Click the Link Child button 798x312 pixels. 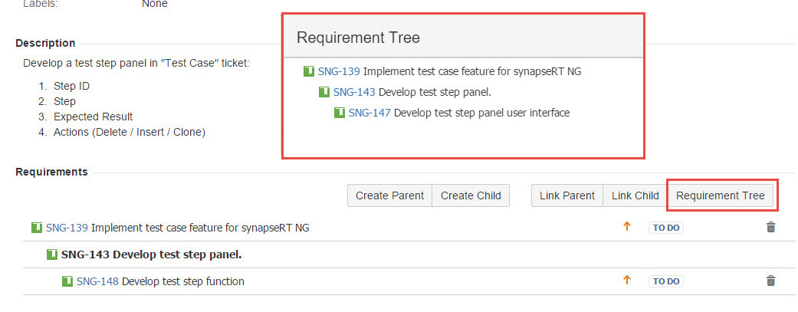pos(635,195)
